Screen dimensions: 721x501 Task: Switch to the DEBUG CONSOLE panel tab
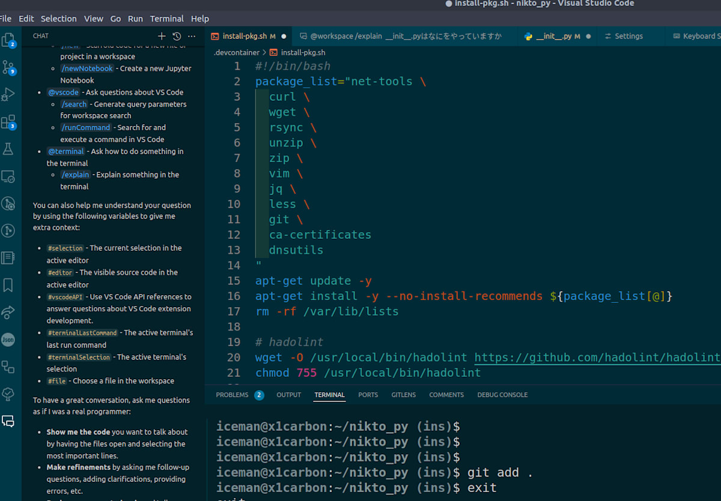(x=502, y=395)
